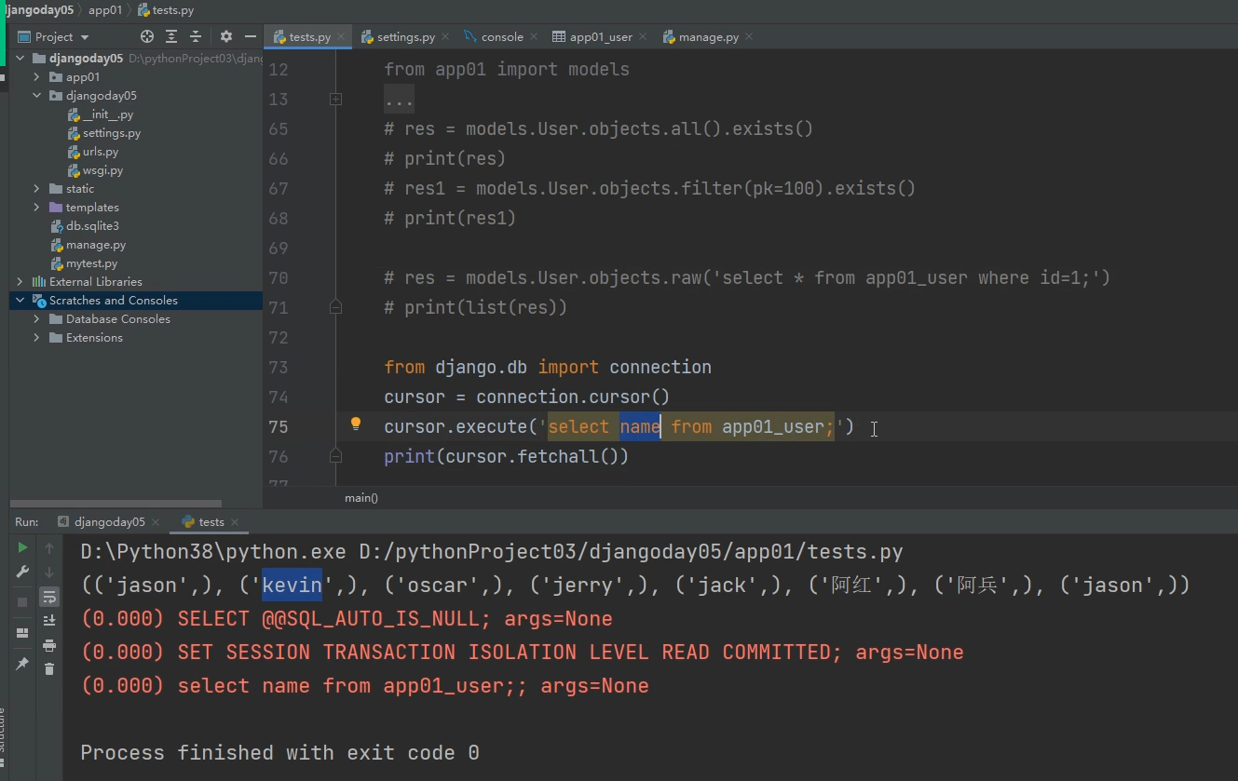Select the tests tab in Run panel
This screenshot has width=1238, height=781.
(211, 522)
